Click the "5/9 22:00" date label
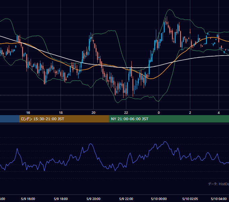229x202 pixels. point(126,199)
